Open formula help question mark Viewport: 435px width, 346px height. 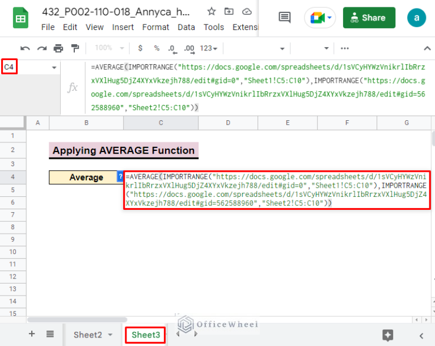coord(120,176)
